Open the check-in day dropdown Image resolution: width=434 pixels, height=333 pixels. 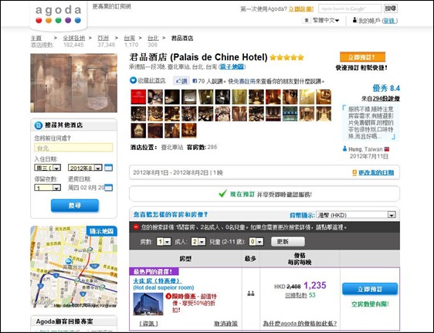tap(47, 168)
